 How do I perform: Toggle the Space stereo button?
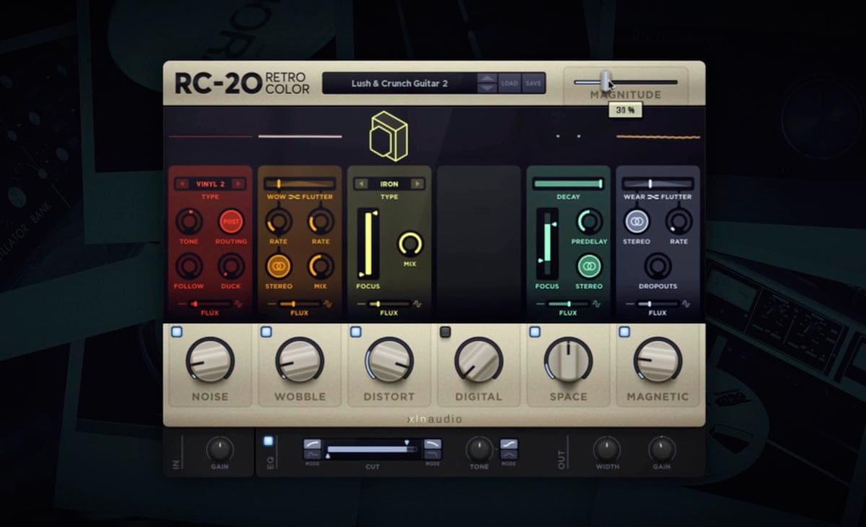point(590,266)
